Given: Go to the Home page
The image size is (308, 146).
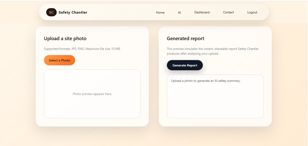Looking at the screenshot, I should point(160,13).
